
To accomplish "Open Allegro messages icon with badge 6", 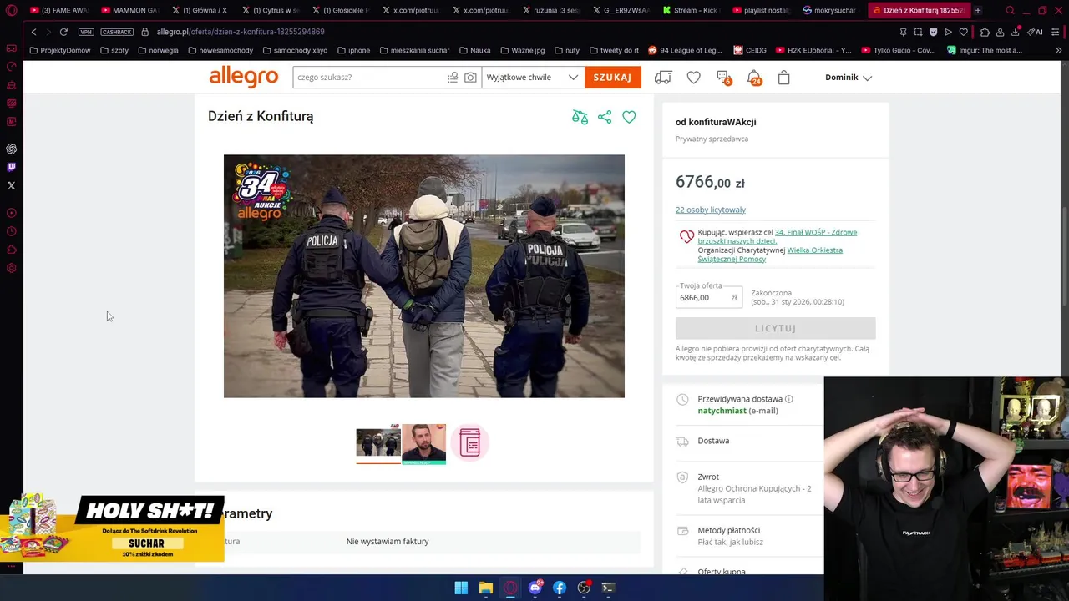I will [x=723, y=77].
